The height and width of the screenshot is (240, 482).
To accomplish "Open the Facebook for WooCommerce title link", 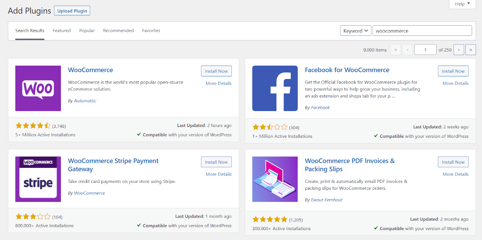I will point(347,70).
